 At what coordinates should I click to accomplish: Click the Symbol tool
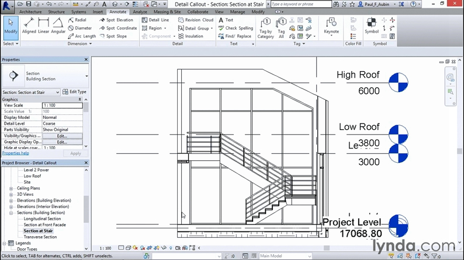click(x=372, y=26)
